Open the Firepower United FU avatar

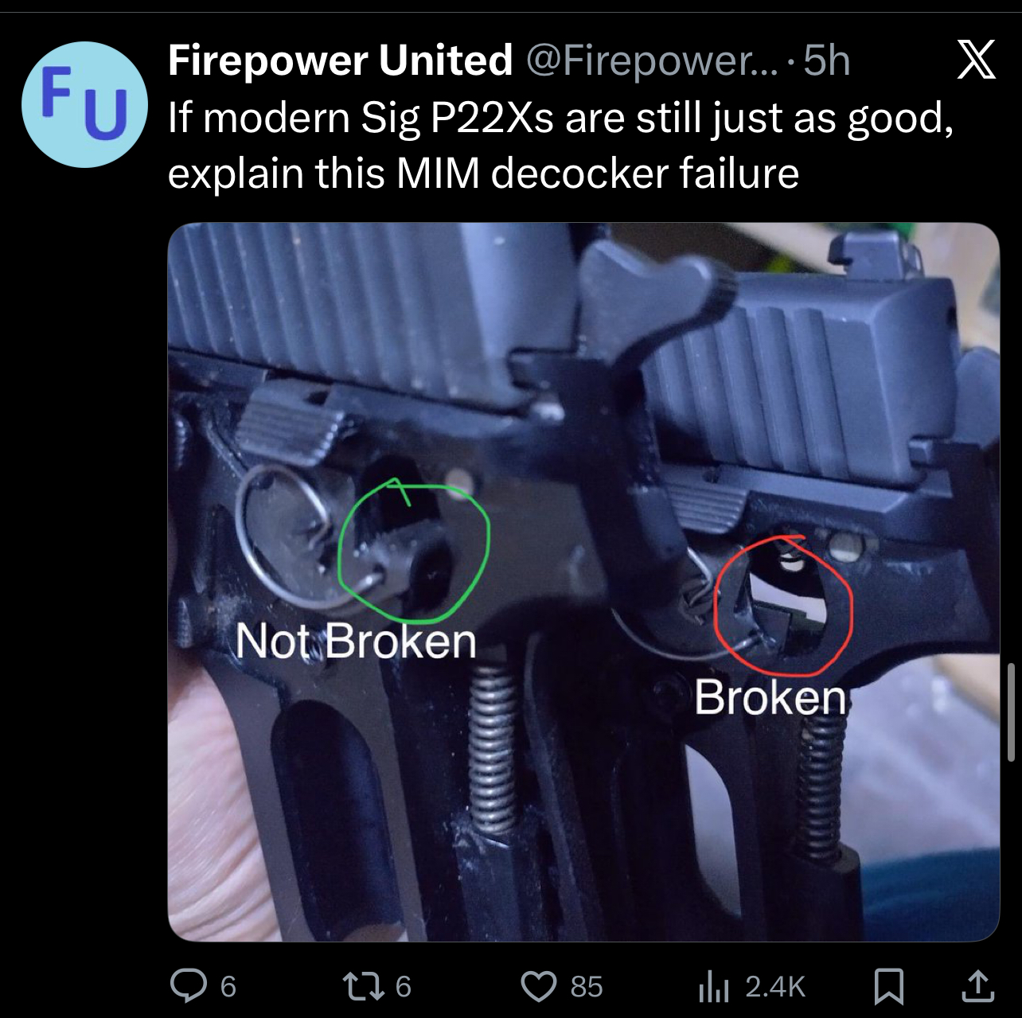84,104
